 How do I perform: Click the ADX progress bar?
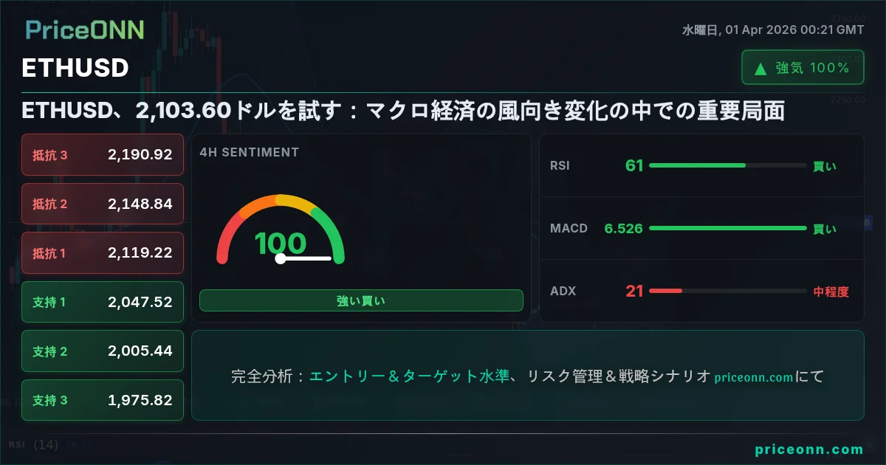point(727,291)
